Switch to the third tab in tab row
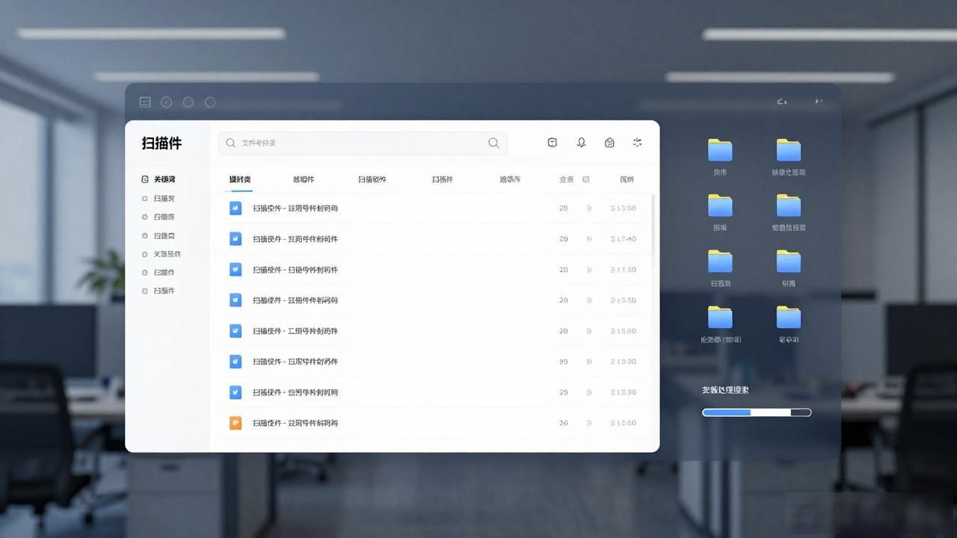This screenshot has height=538, width=957. point(372,179)
